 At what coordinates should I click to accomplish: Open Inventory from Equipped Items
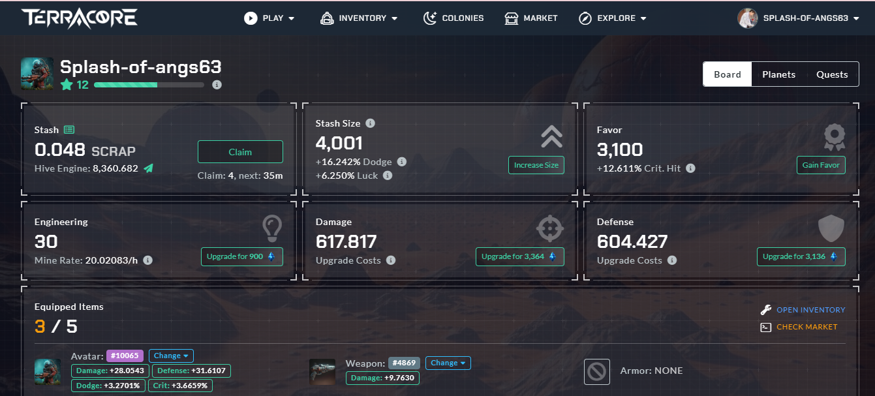[x=803, y=310]
